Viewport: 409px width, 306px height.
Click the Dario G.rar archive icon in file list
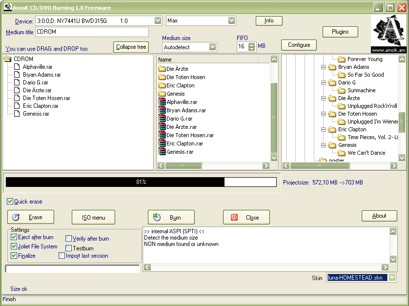(162, 119)
